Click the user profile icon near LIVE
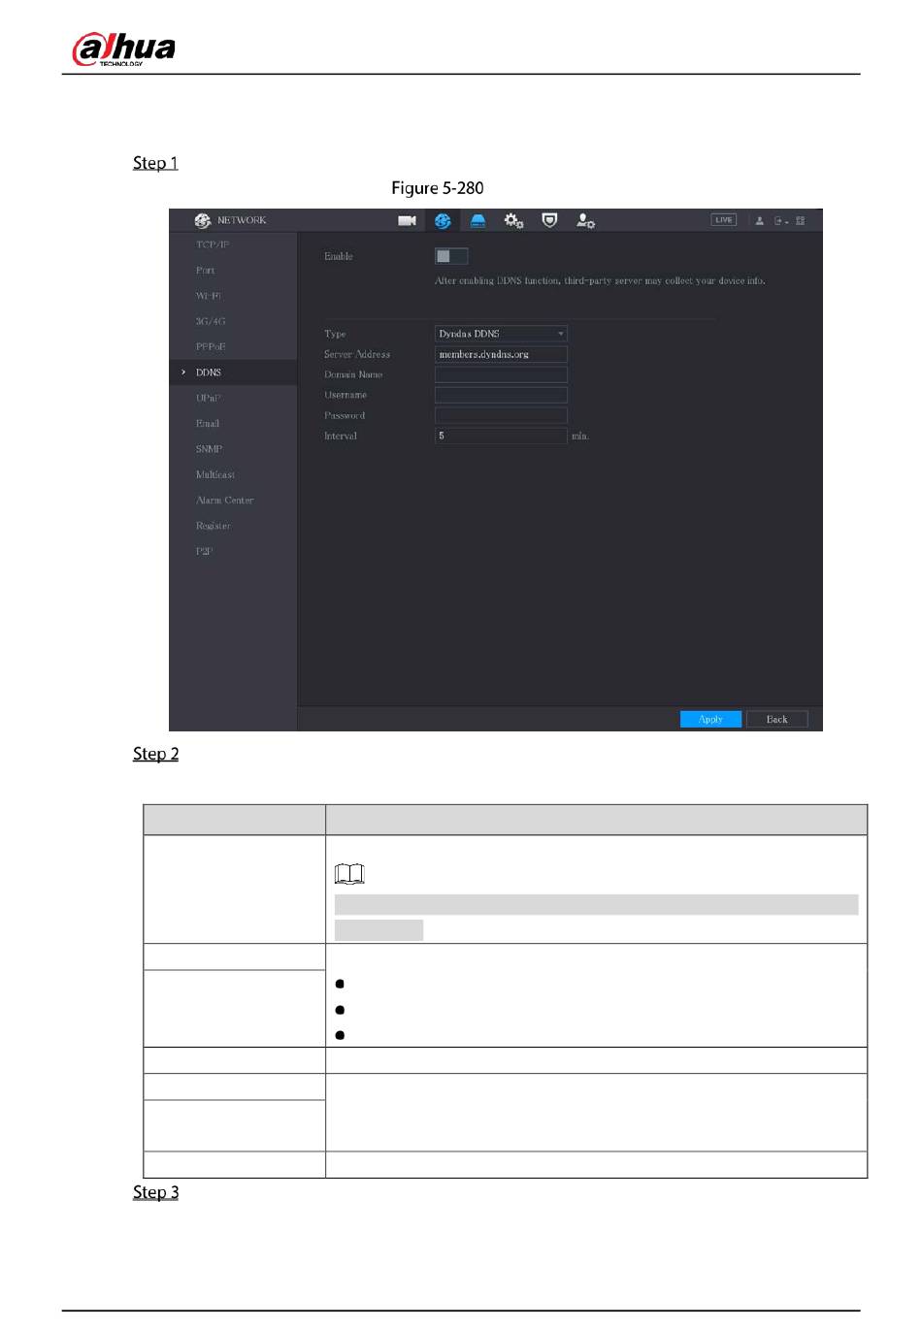This screenshot has height=1328, width=922. pyautogui.click(x=760, y=221)
